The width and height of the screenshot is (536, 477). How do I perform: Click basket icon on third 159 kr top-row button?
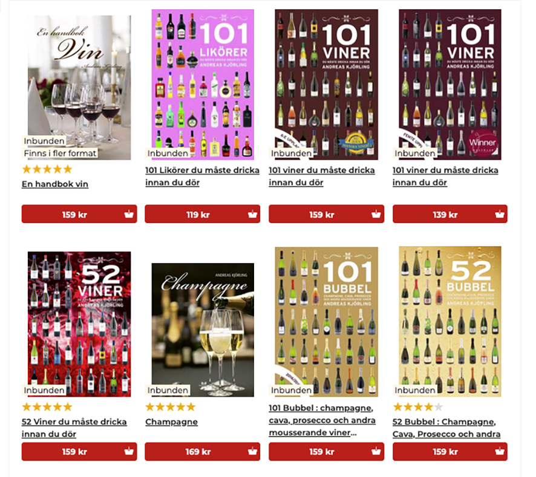(376, 214)
